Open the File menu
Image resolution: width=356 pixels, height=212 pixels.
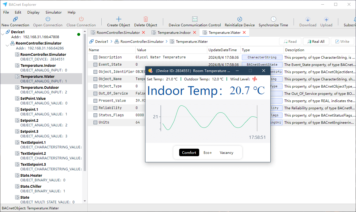(6, 12)
